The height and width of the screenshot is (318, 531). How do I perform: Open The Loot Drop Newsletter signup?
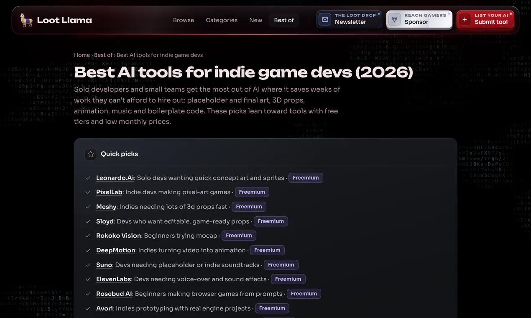click(349, 19)
